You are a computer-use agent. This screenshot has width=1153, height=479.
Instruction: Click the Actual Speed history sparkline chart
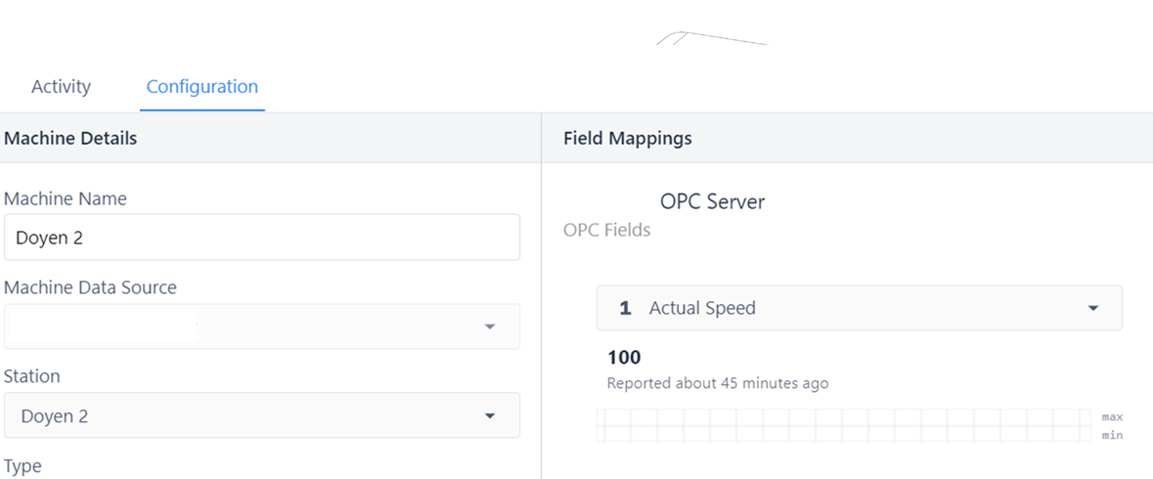844,425
